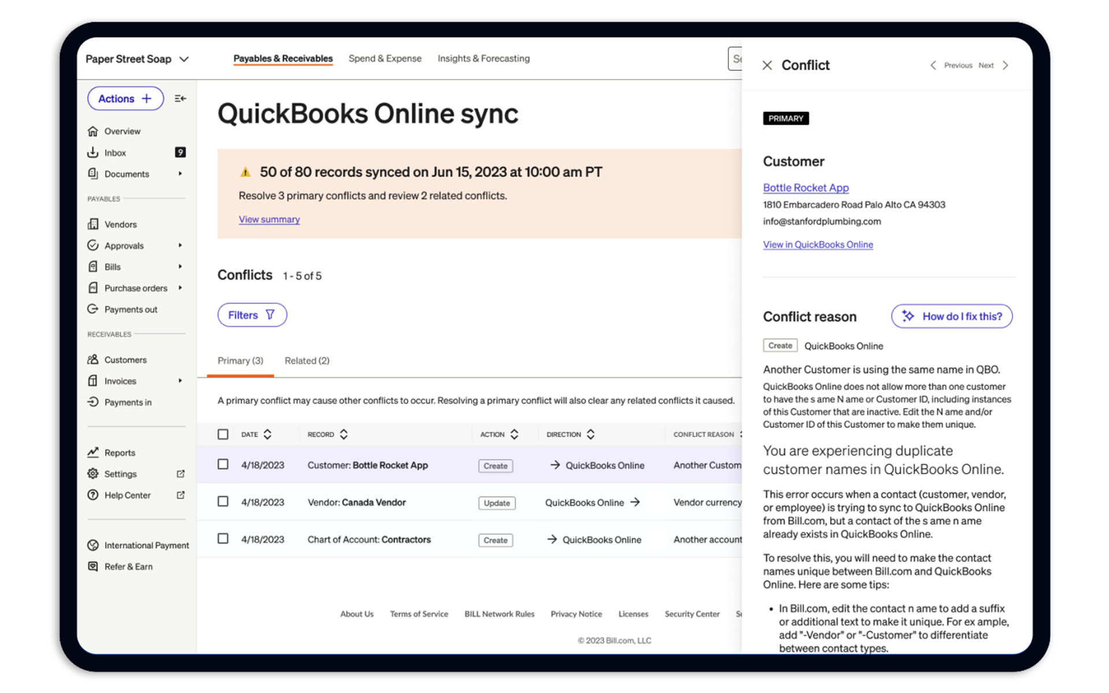Check the Contractors row checkbox
Viewport: 1109px width, 693px height.
(223, 538)
